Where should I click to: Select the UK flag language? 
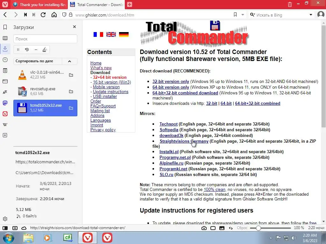point(111,34)
